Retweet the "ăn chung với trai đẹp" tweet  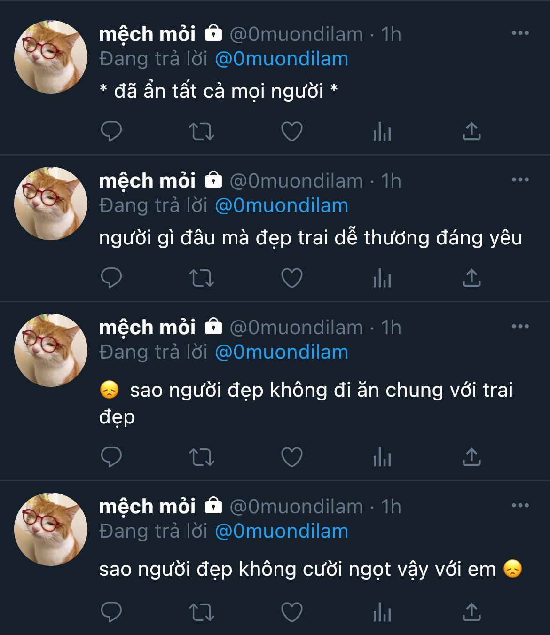[202, 457]
